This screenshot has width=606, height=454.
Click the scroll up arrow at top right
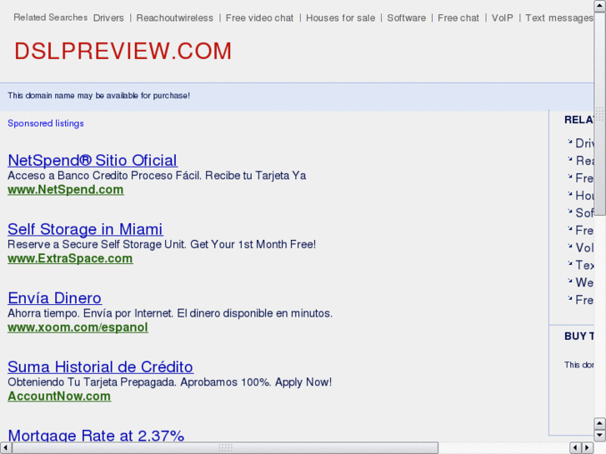[x=599, y=6]
